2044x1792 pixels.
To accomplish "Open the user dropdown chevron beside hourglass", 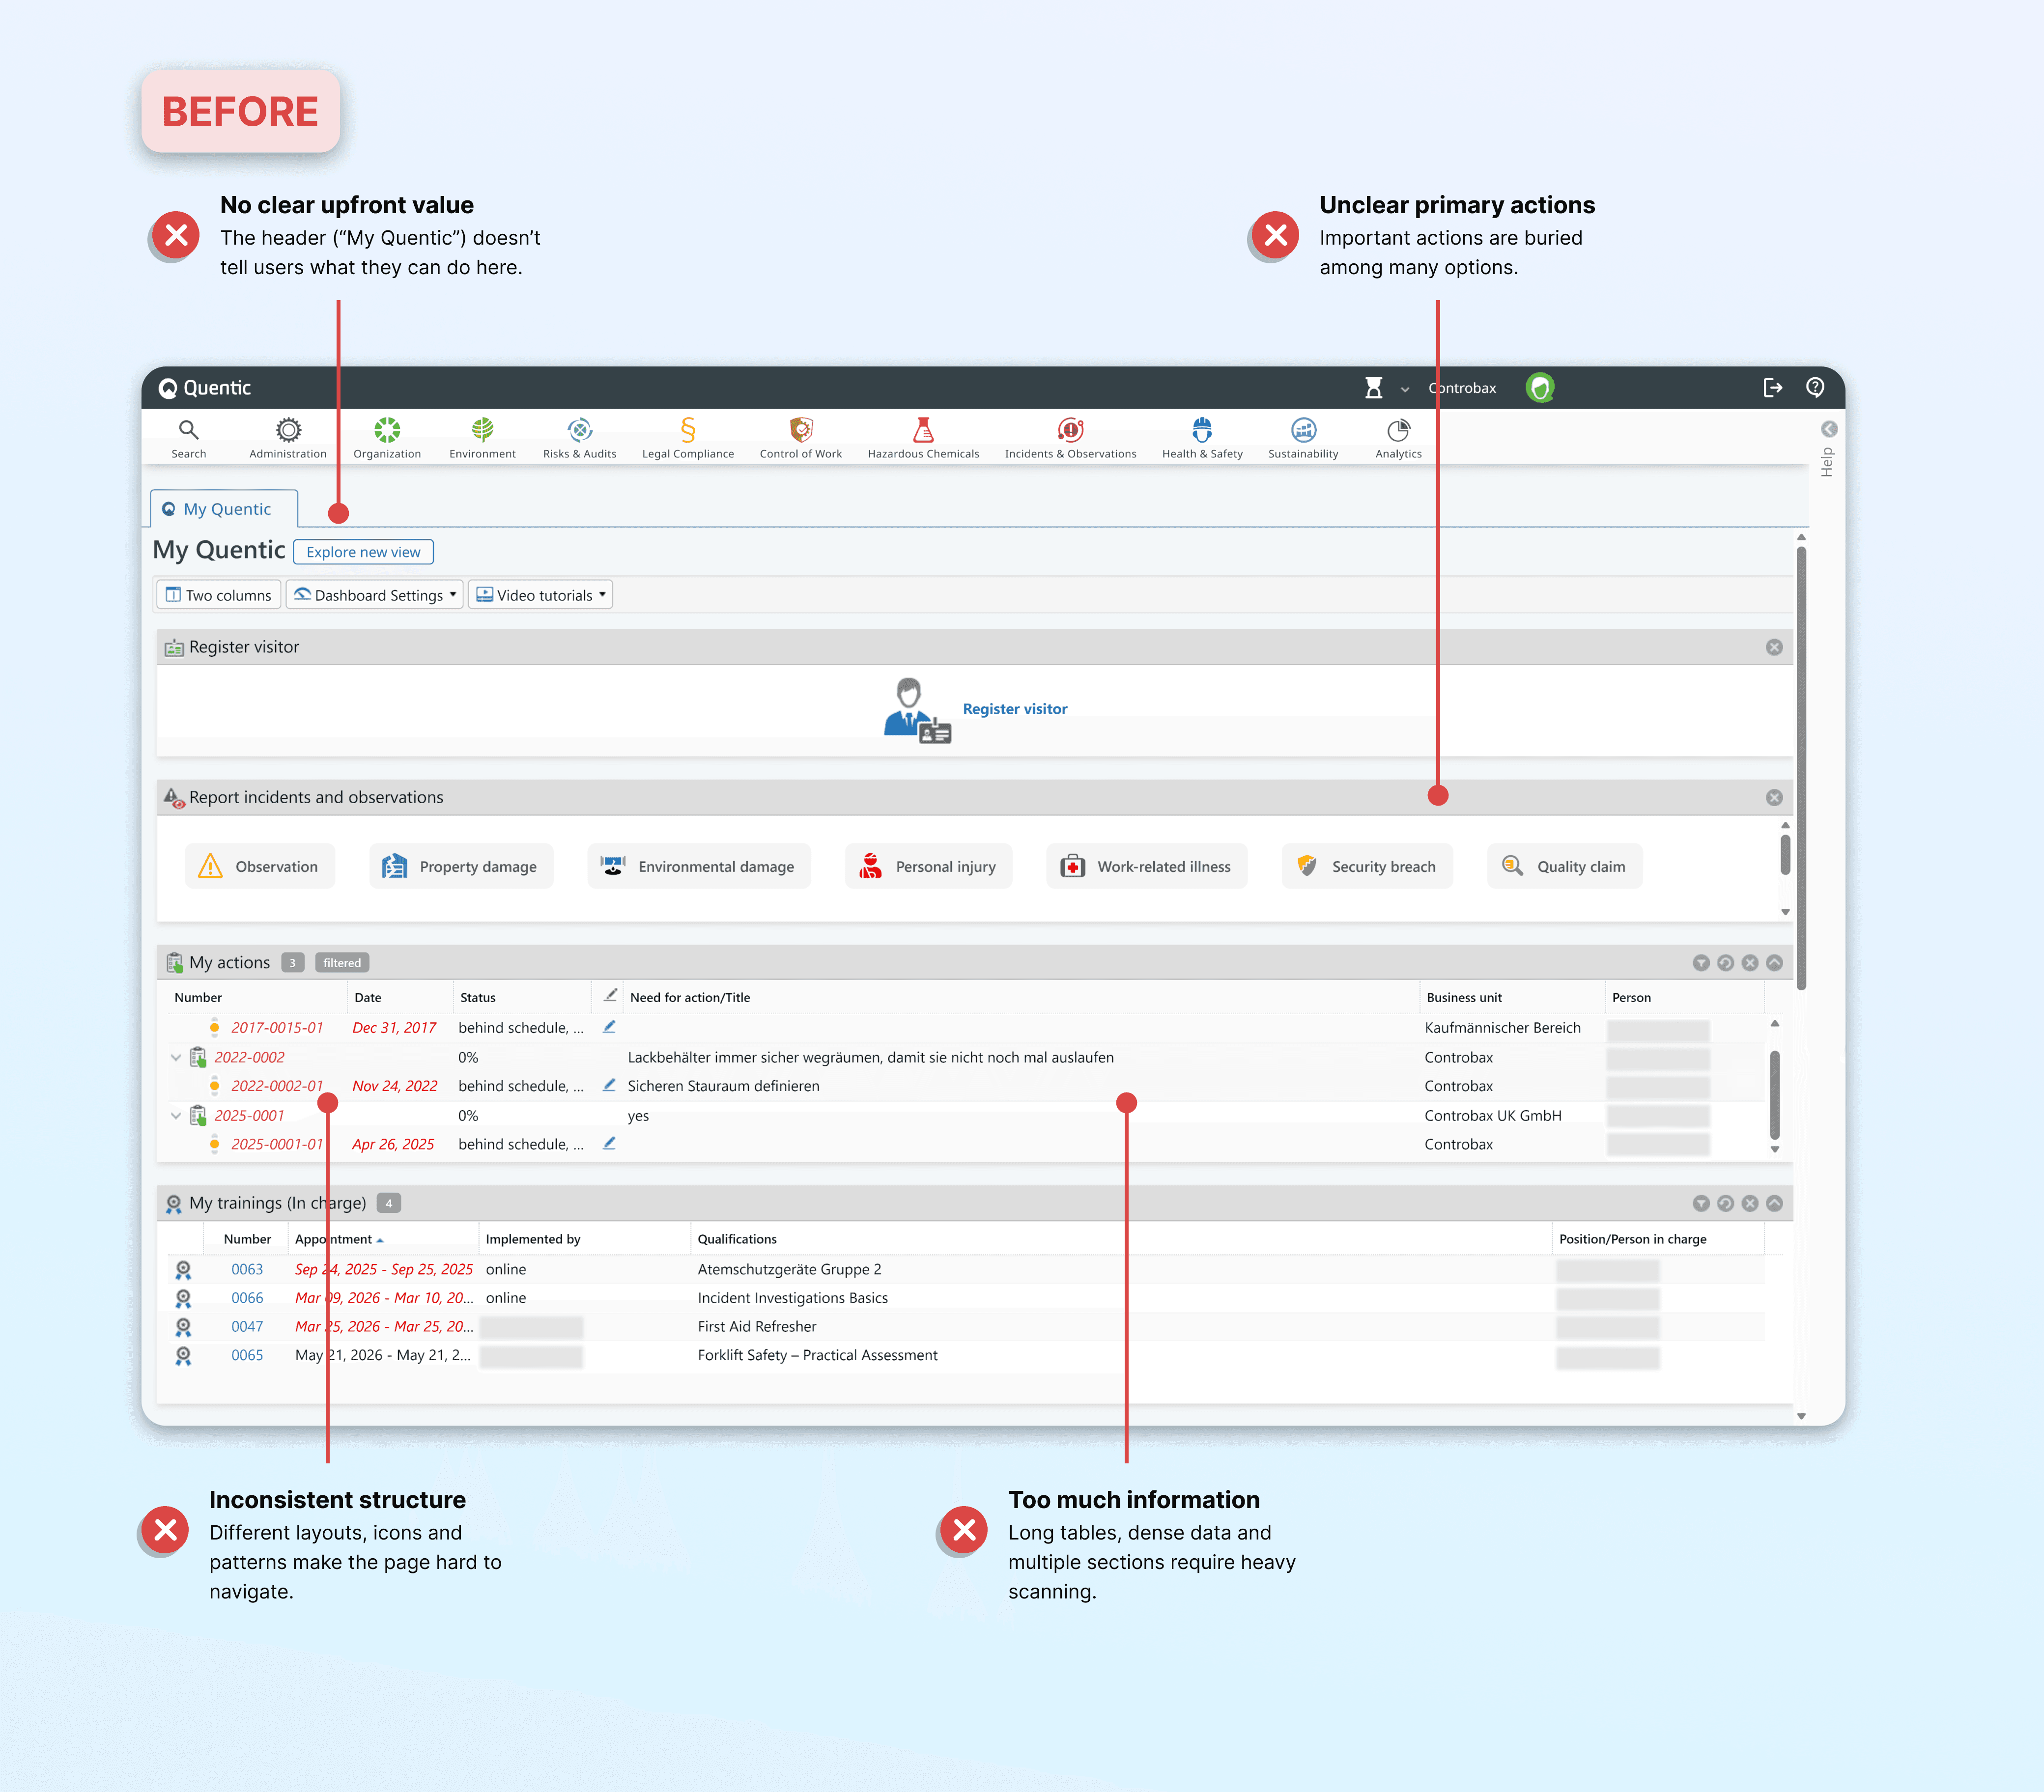I will pyautogui.click(x=1405, y=389).
